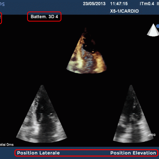Click the apex tip of the lateral sector view

click(x=42, y=85)
